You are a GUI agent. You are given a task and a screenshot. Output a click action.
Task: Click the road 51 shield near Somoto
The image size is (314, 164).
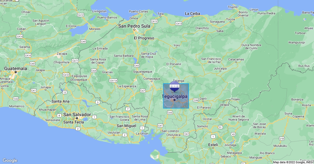pos(220,127)
